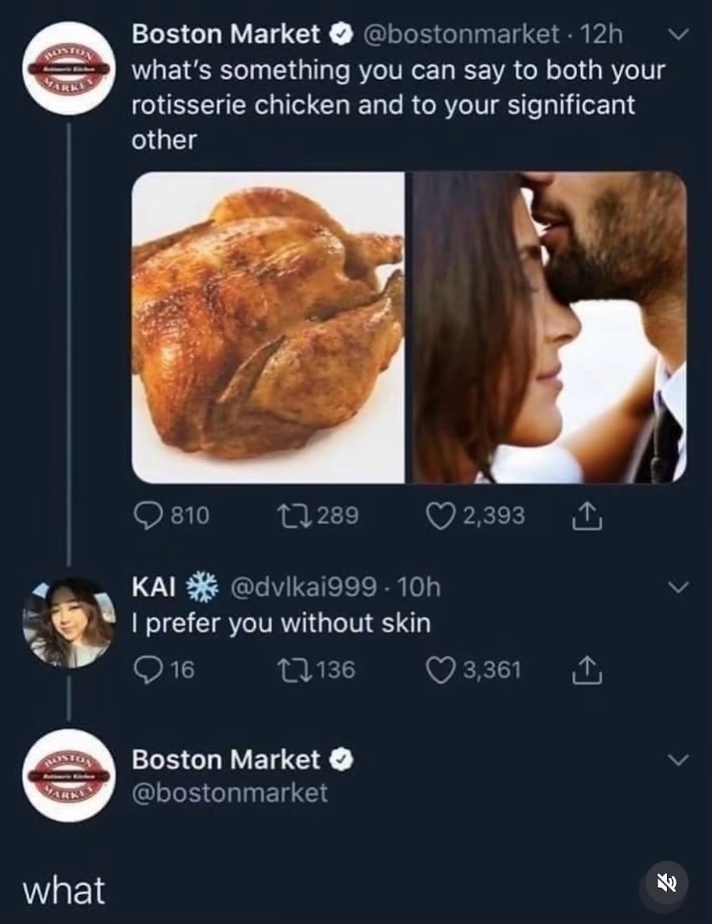Open the rotisserie chicken photo
The image size is (712, 924).
pos(268,327)
